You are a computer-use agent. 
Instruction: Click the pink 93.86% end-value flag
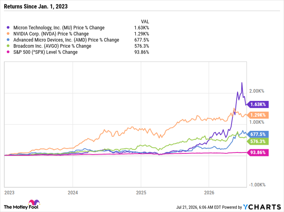point(258,152)
